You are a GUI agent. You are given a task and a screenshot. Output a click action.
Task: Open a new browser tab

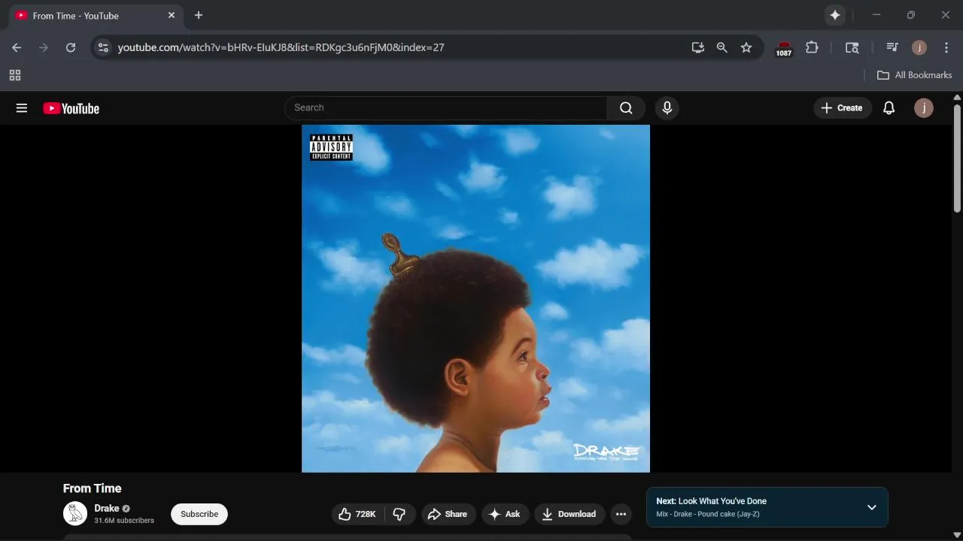tap(199, 15)
